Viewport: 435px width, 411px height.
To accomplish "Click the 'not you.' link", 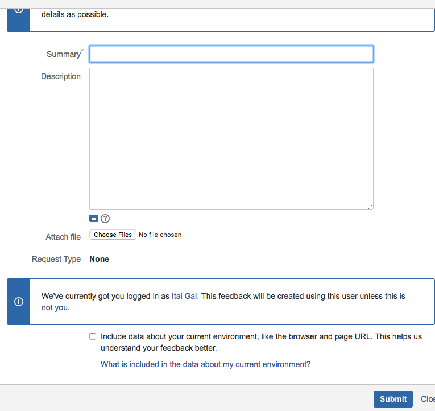I will (56, 308).
